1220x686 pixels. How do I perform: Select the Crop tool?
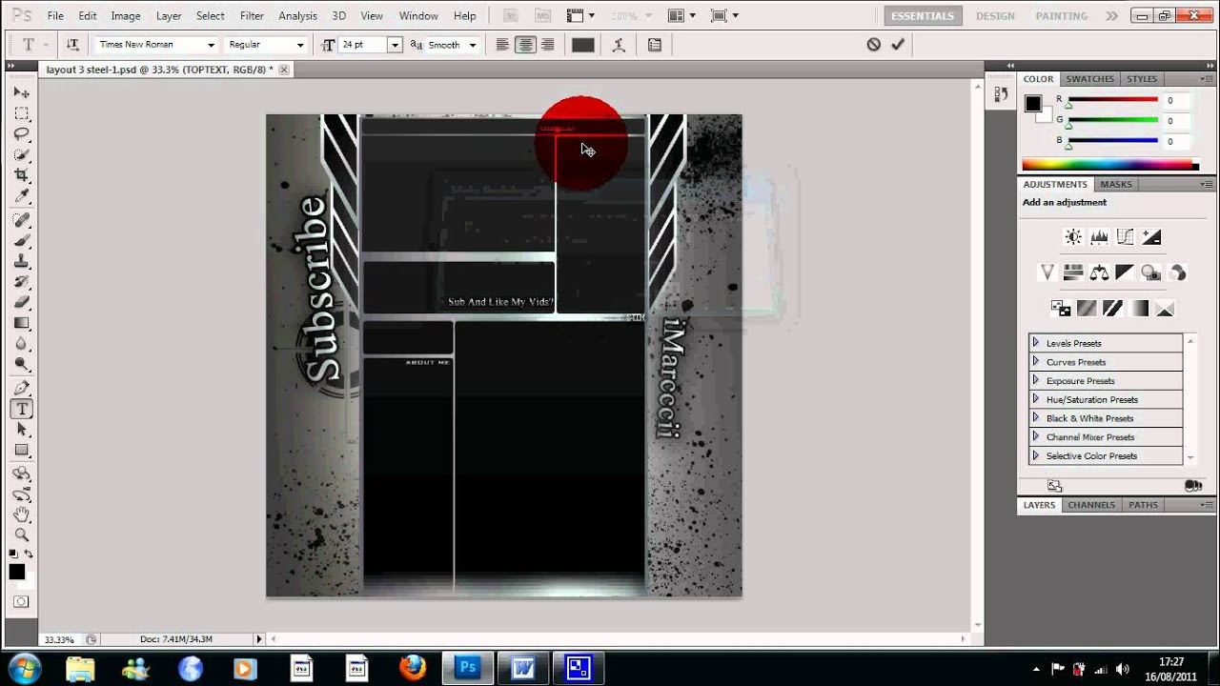(x=21, y=175)
